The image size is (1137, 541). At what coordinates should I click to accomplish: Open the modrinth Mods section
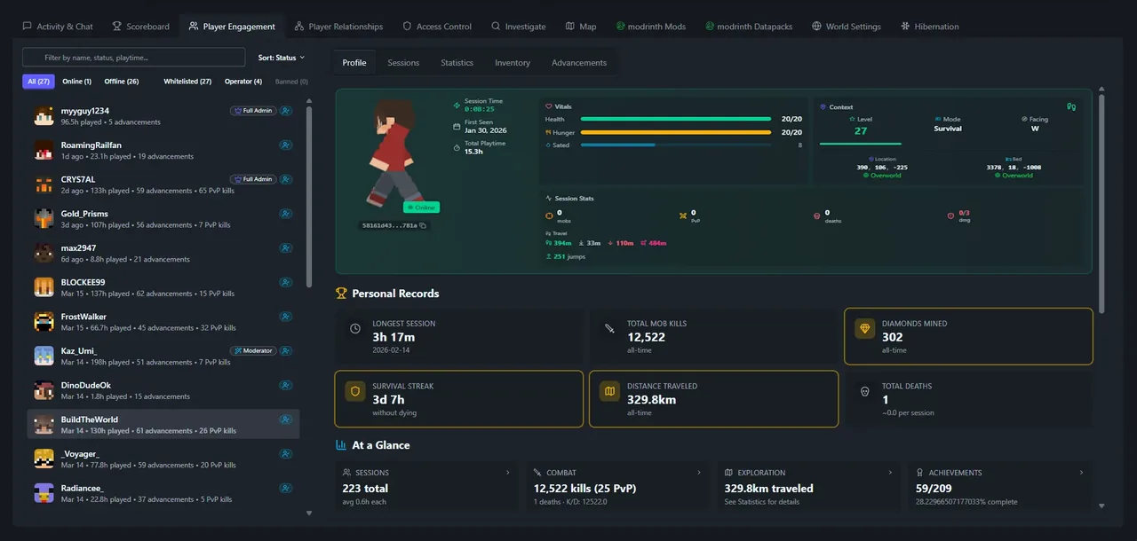pyautogui.click(x=651, y=26)
